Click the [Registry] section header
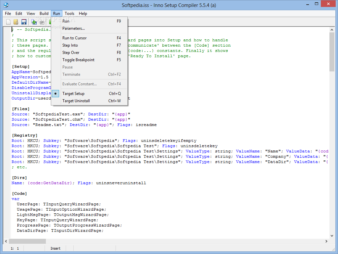The height and width of the screenshot is (254, 338). coord(24,135)
